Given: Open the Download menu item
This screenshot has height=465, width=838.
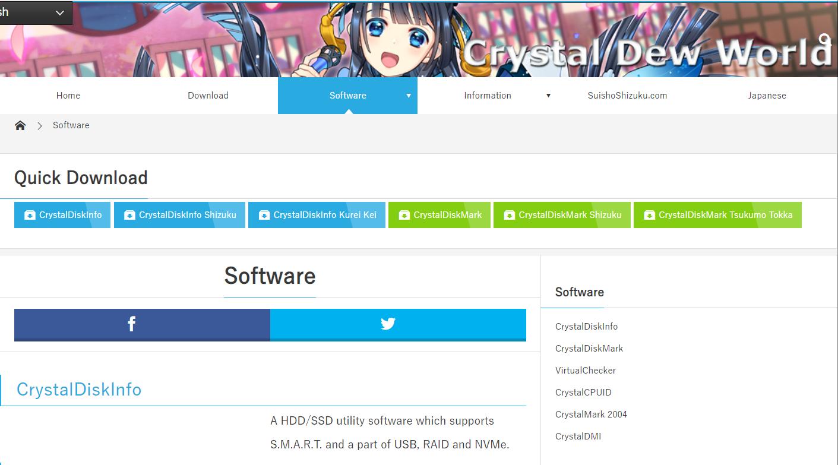Looking at the screenshot, I should [208, 96].
